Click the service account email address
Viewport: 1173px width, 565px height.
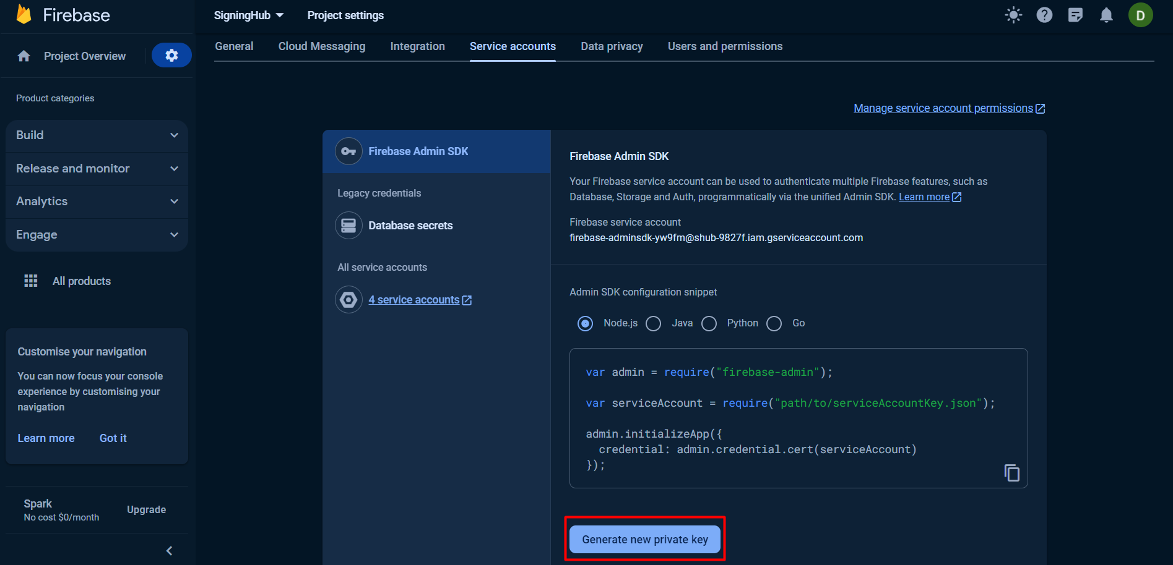(x=716, y=238)
